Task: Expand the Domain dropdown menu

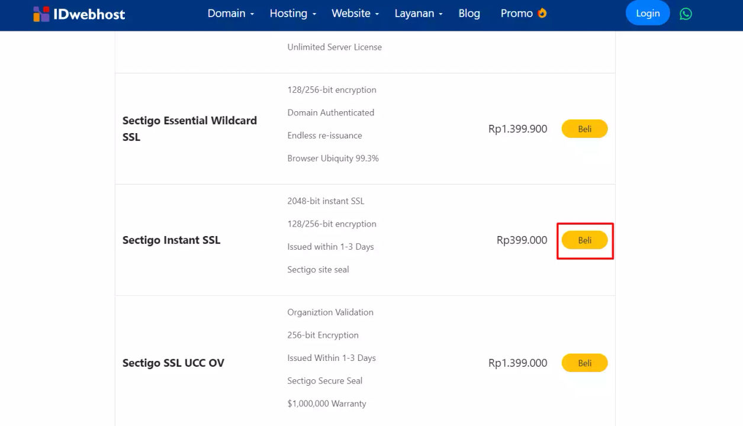Action: pyautogui.click(x=231, y=13)
